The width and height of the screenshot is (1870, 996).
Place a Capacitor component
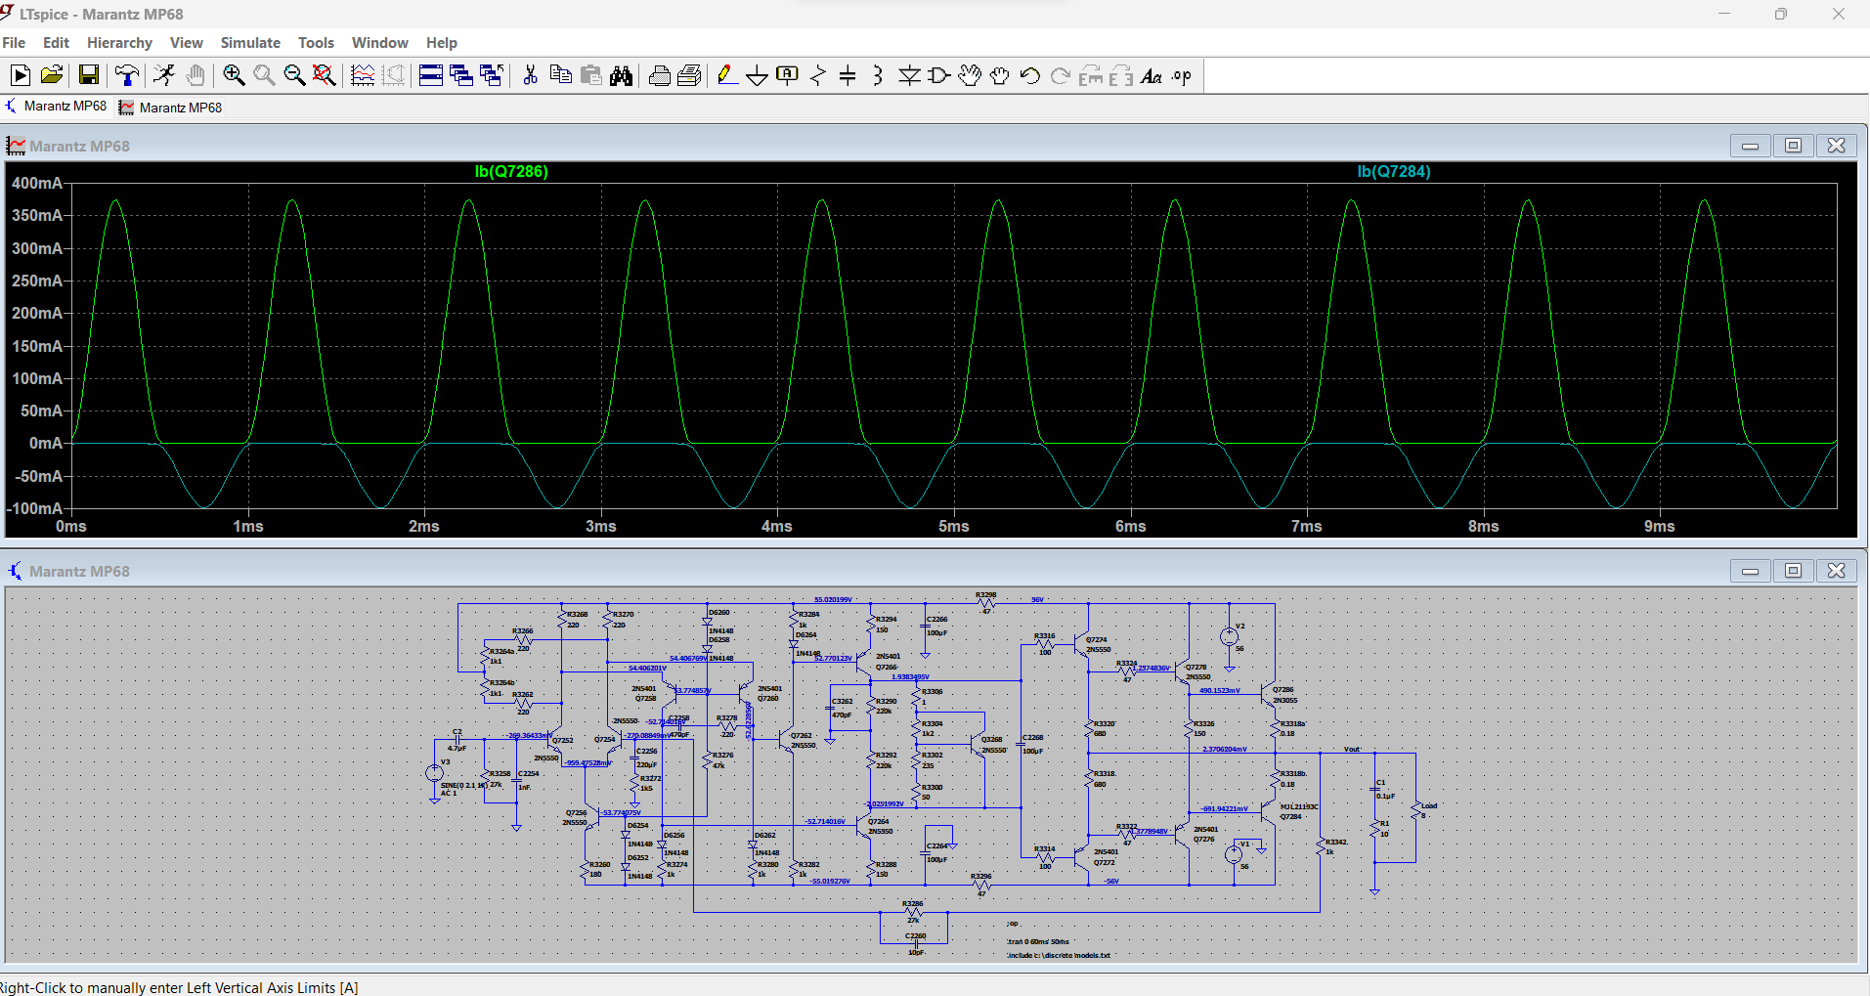click(848, 76)
